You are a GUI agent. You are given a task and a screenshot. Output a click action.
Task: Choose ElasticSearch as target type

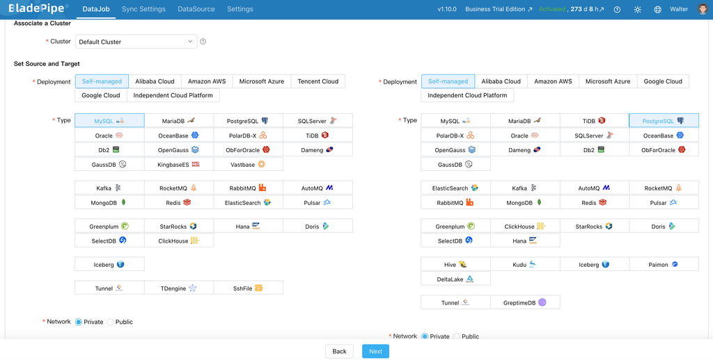point(455,188)
